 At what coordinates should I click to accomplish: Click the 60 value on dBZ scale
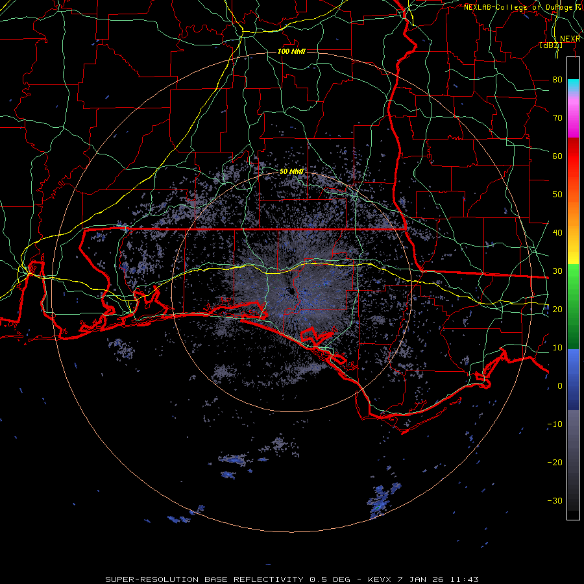[557, 156]
